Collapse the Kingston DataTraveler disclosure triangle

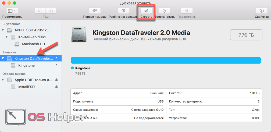pos(3,58)
